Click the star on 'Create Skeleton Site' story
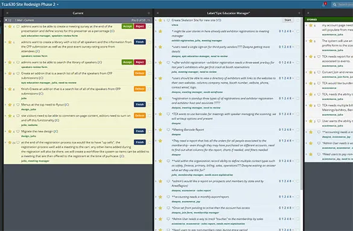Screen dimensions: 353x231 pyautogui.click(x=160, y=21)
